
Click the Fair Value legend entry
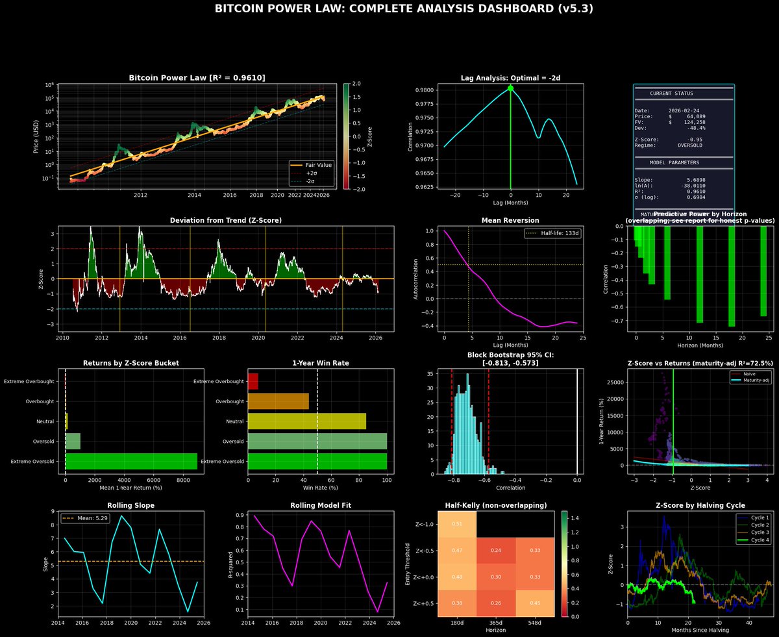point(310,165)
